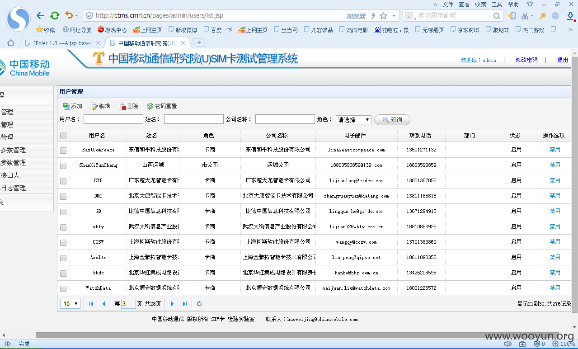Check the WatchData row checkbox
Viewport: 578px width, 349px height.
click(x=63, y=288)
